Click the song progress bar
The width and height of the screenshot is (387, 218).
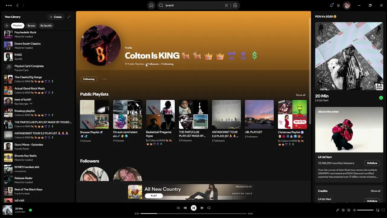click(193, 214)
